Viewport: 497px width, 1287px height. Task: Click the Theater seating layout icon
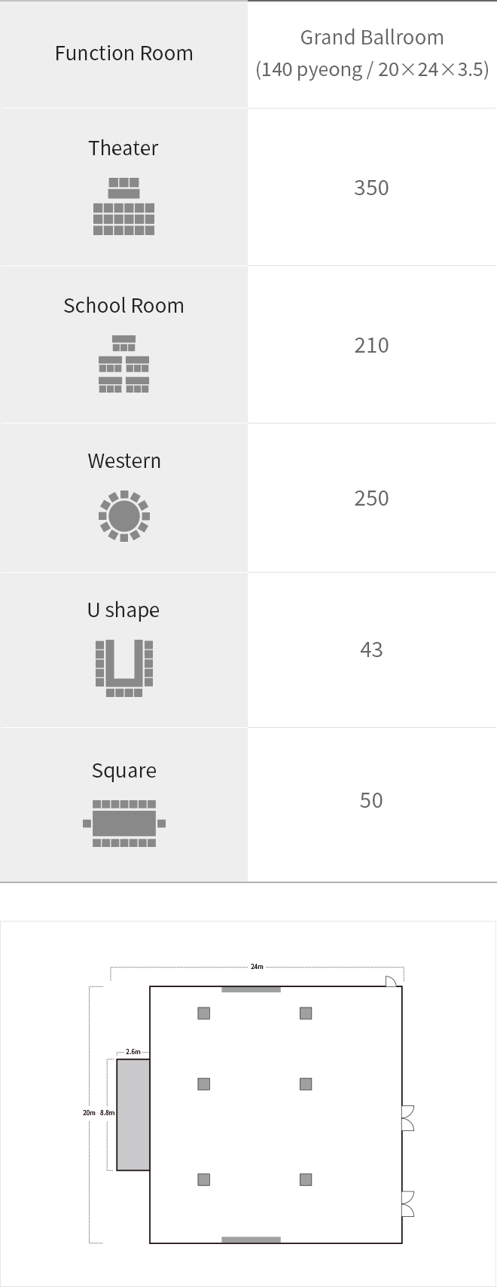(x=124, y=206)
